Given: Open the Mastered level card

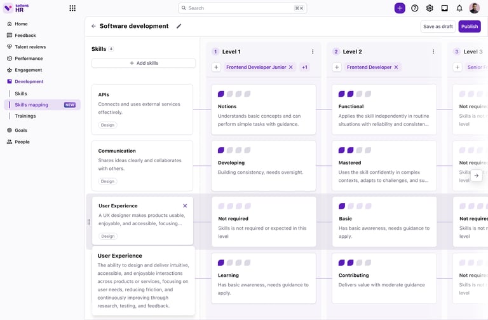Looking at the screenshot, I should (384, 166).
